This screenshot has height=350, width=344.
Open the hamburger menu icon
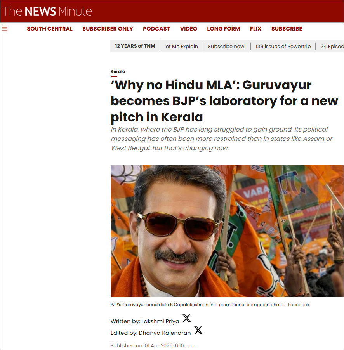(5, 29)
